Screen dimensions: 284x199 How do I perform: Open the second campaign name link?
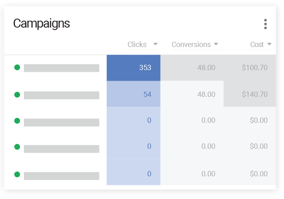[x=62, y=95]
